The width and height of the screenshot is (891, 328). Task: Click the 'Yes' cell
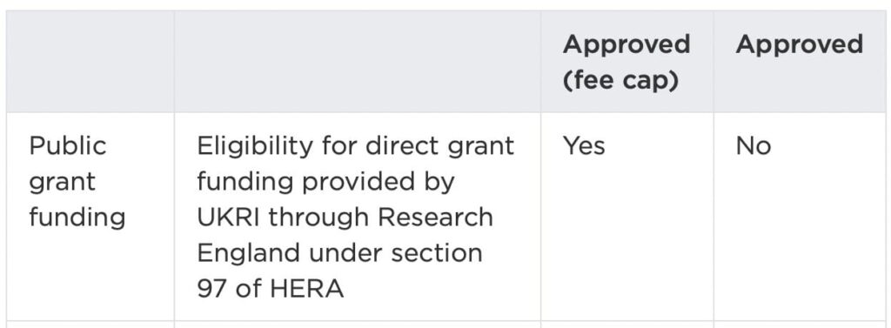[x=584, y=146]
